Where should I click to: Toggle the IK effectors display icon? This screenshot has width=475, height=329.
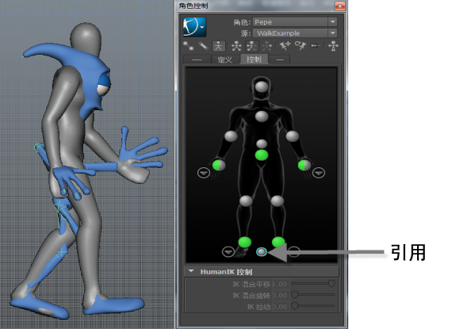point(189,46)
